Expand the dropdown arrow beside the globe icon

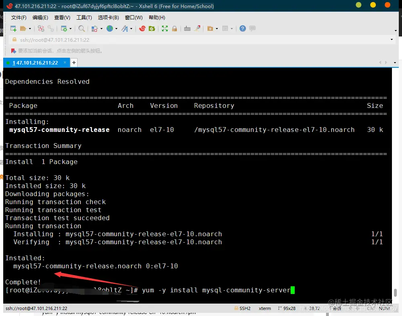(117, 28)
